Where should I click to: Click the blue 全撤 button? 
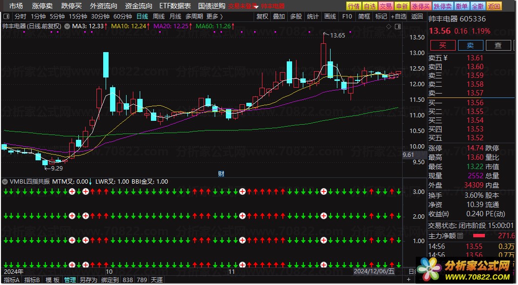[x=478, y=6]
